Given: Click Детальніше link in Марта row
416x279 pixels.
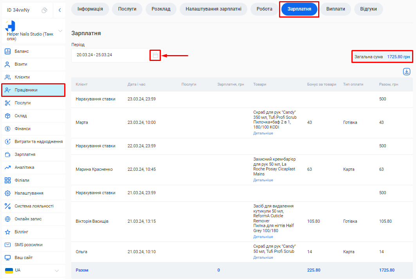Looking at the screenshot, I should (x=263, y=133).
